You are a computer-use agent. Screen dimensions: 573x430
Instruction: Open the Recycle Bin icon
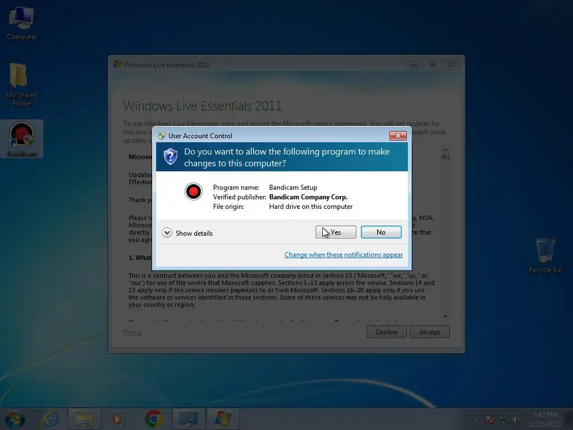click(545, 255)
